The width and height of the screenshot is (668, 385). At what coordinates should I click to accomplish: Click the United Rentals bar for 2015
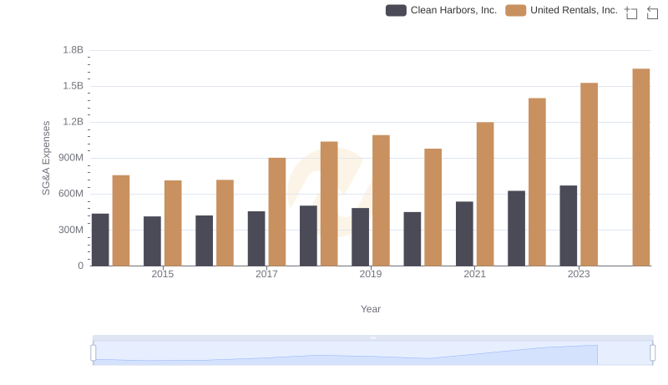point(173,224)
